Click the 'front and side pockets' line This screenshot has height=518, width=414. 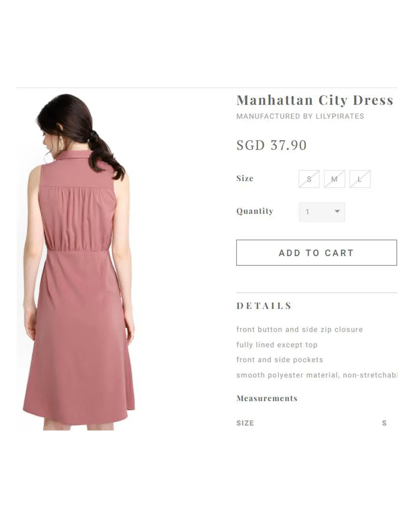tap(279, 360)
